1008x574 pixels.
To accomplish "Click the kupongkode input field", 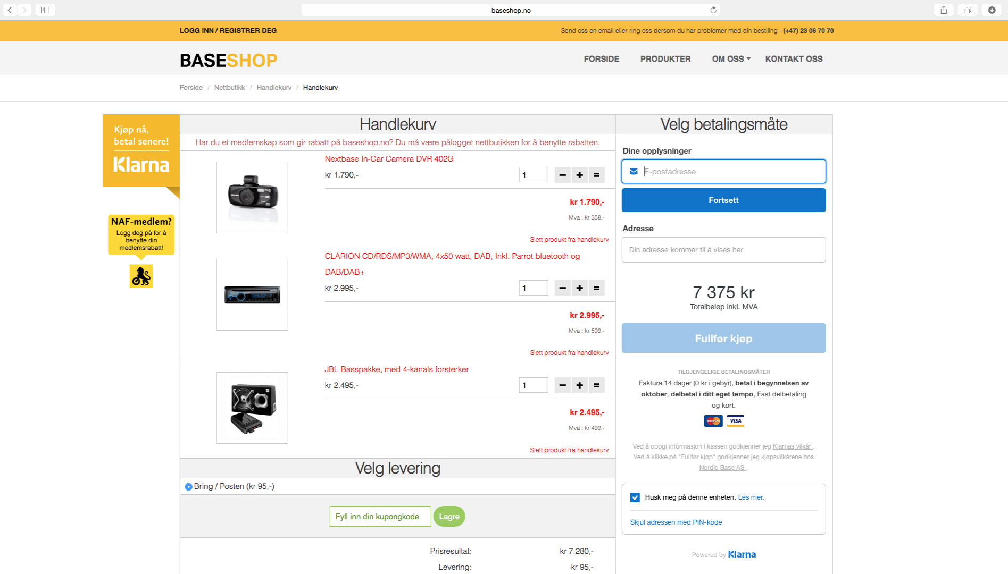I will (380, 517).
